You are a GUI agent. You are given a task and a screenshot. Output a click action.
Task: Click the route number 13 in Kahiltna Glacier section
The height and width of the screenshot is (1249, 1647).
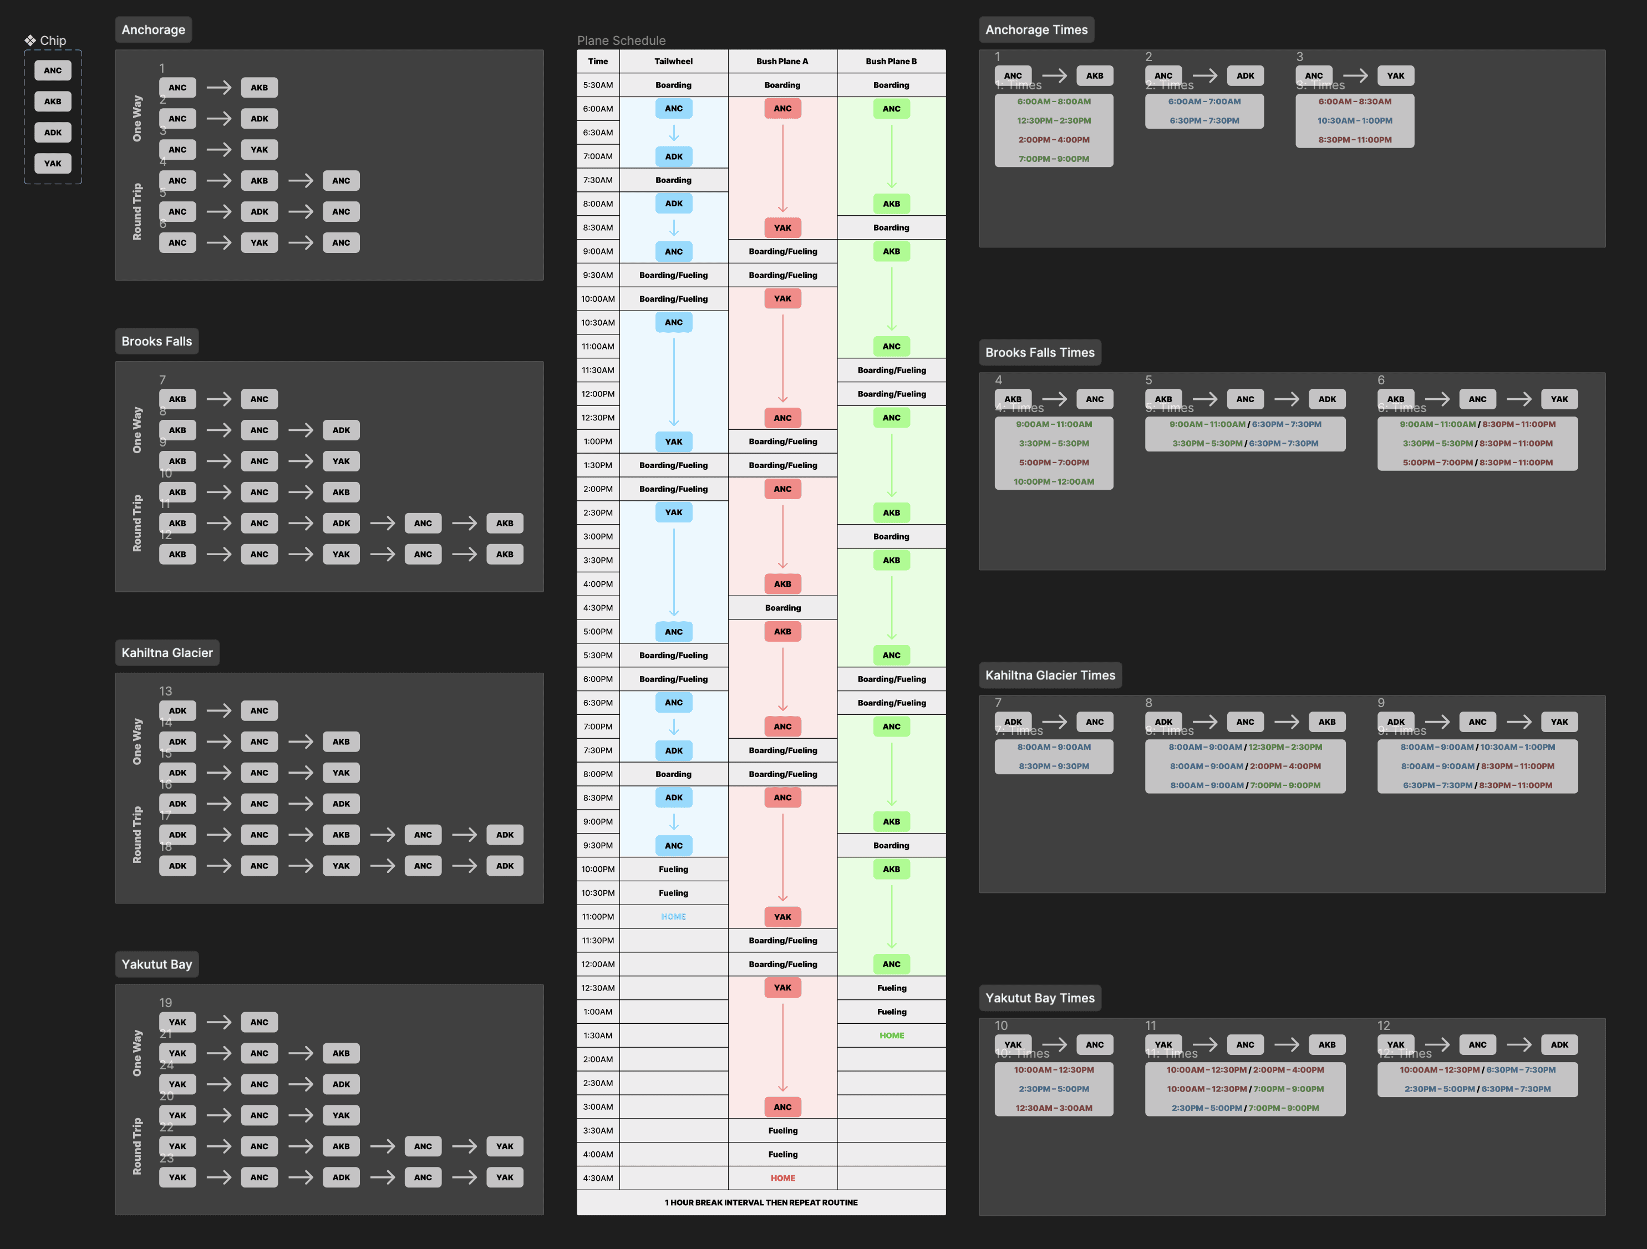[165, 691]
